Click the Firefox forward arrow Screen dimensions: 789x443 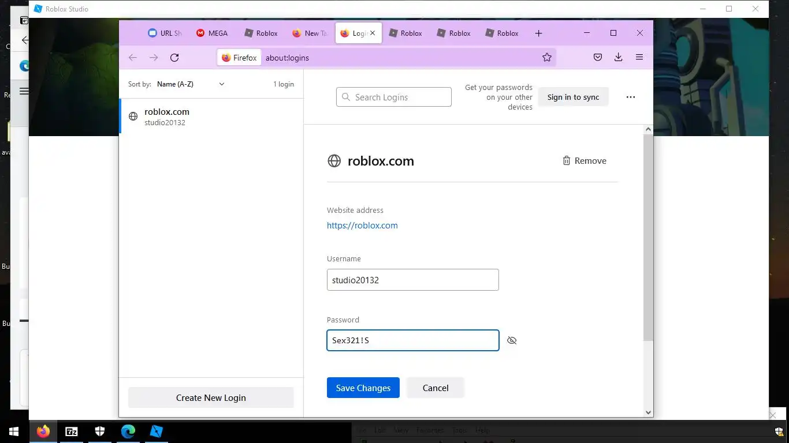(x=154, y=58)
